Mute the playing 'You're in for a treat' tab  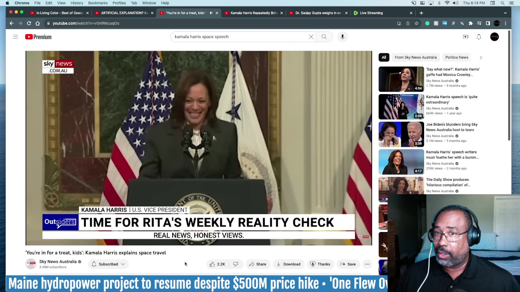coord(211,13)
